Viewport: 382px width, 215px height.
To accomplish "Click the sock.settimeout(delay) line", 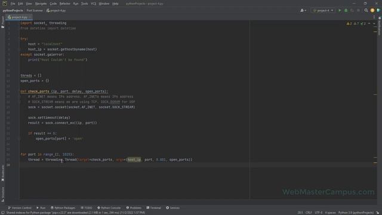I will pyautogui.click(x=49, y=118).
